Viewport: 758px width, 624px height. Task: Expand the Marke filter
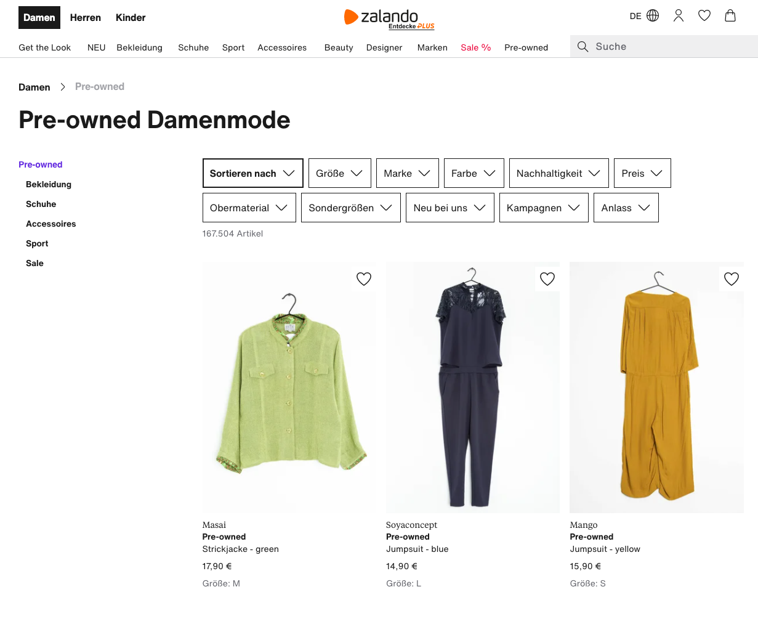[x=408, y=173]
